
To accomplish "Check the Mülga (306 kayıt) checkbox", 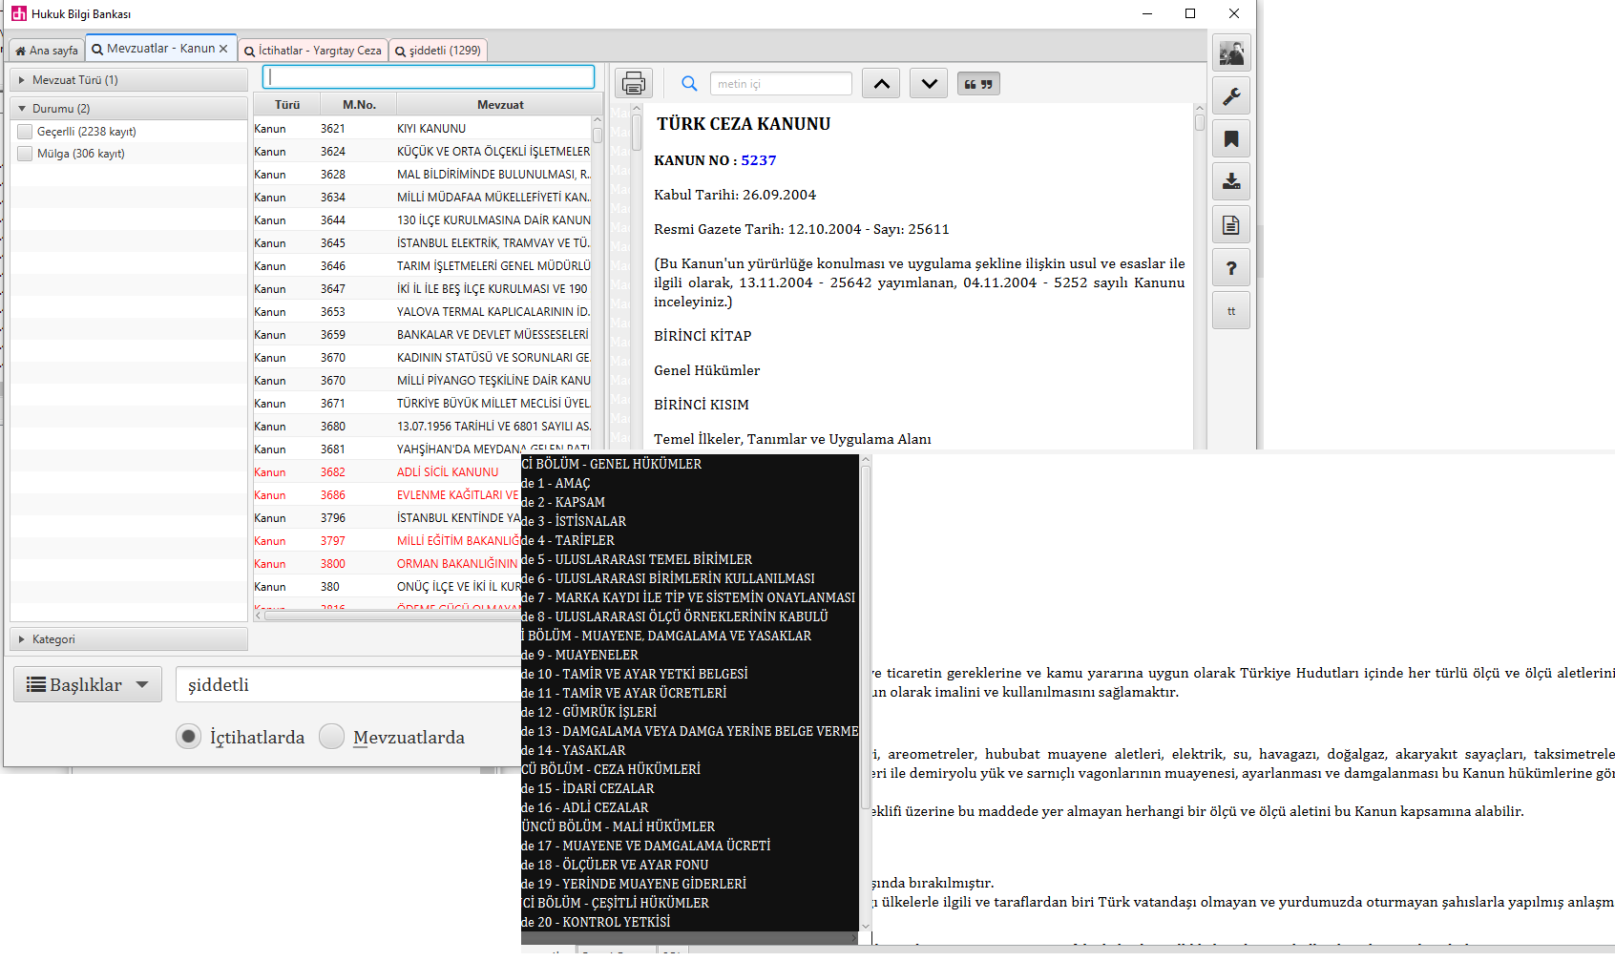I will click(26, 154).
